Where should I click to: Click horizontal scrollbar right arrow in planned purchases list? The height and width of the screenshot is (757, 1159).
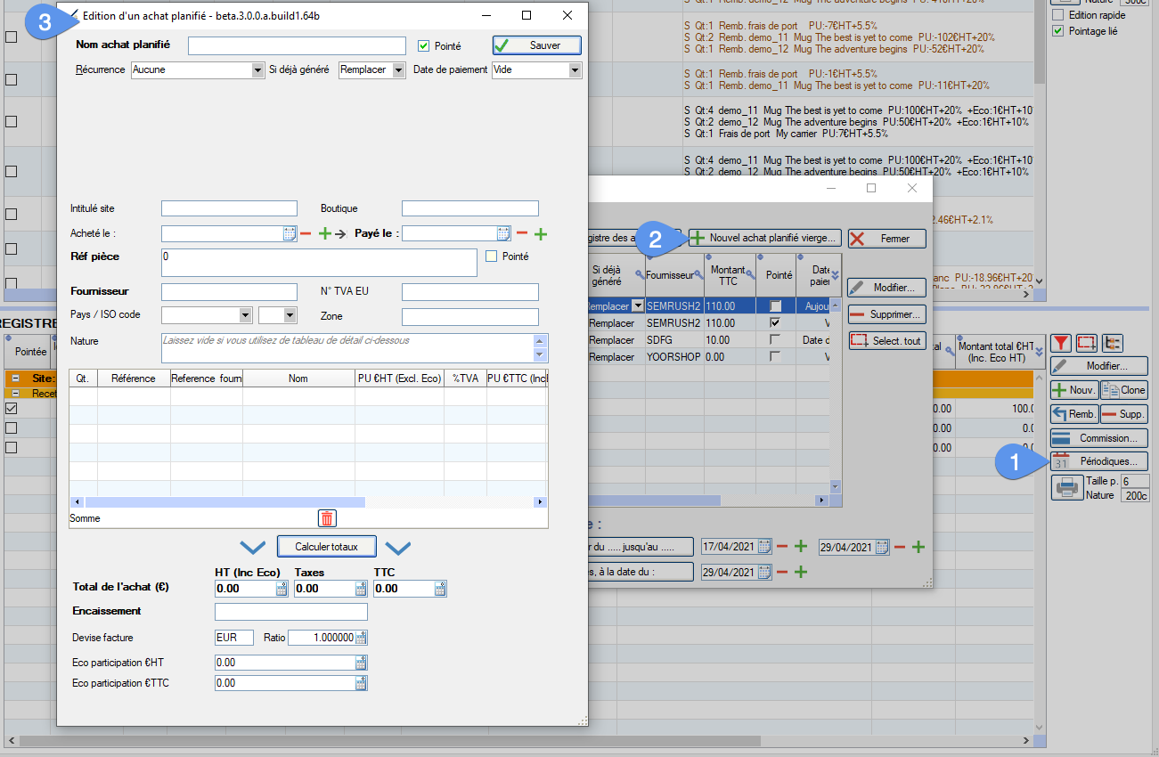click(x=823, y=500)
